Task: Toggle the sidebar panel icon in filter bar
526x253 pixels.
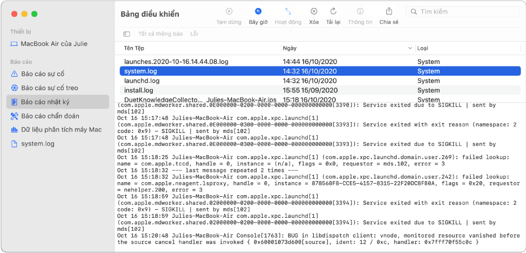Action: point(126,34)
